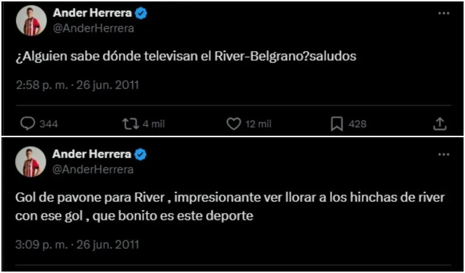The image size is (465, 273).
Task: Open more options on the Pavone goal tweet
Action: tap(443, 154)
